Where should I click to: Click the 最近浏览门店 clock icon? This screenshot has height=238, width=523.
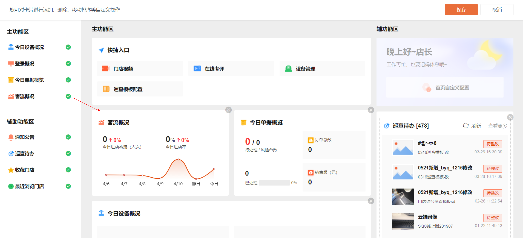click(x=11, y=186)
